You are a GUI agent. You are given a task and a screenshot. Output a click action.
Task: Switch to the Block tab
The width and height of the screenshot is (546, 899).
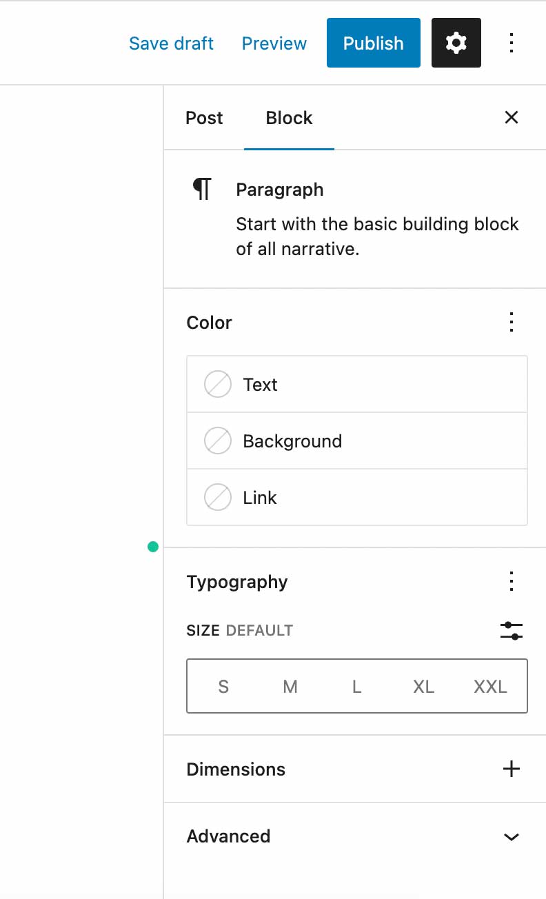point(289,118)
